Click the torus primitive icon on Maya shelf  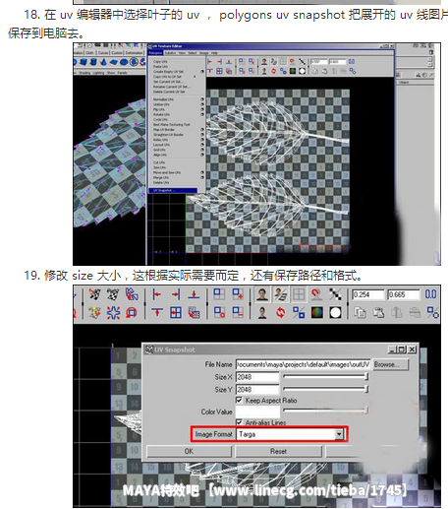pos(124,62)
